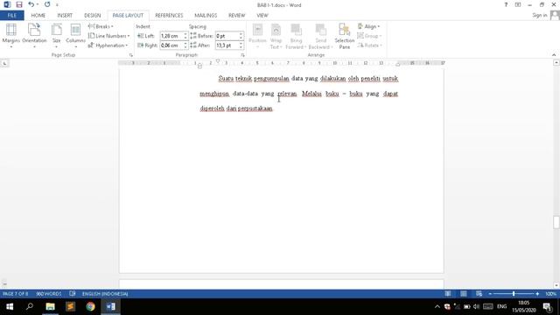Click the Spacing After value field
Image resolution: width=560 pixels, height=315 pixels.
click(227, 45)
